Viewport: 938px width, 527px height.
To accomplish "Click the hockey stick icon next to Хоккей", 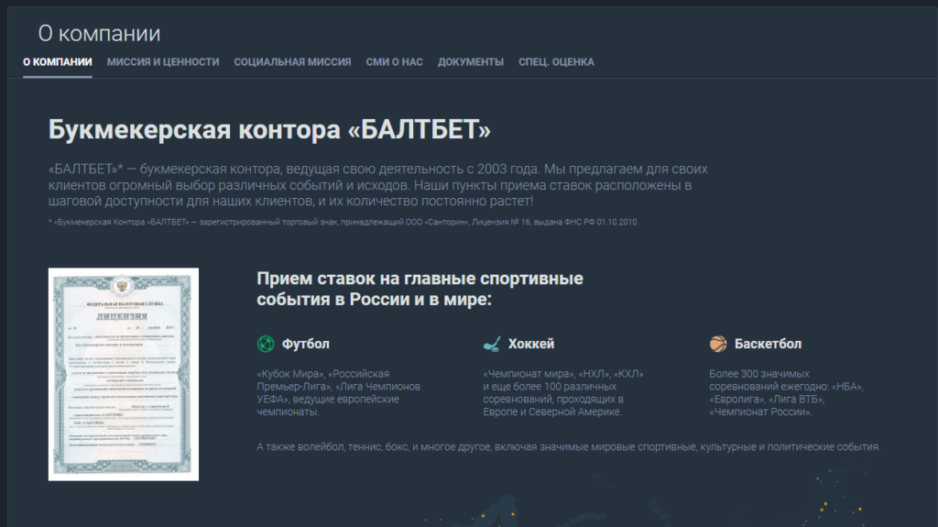I will 492,344.
